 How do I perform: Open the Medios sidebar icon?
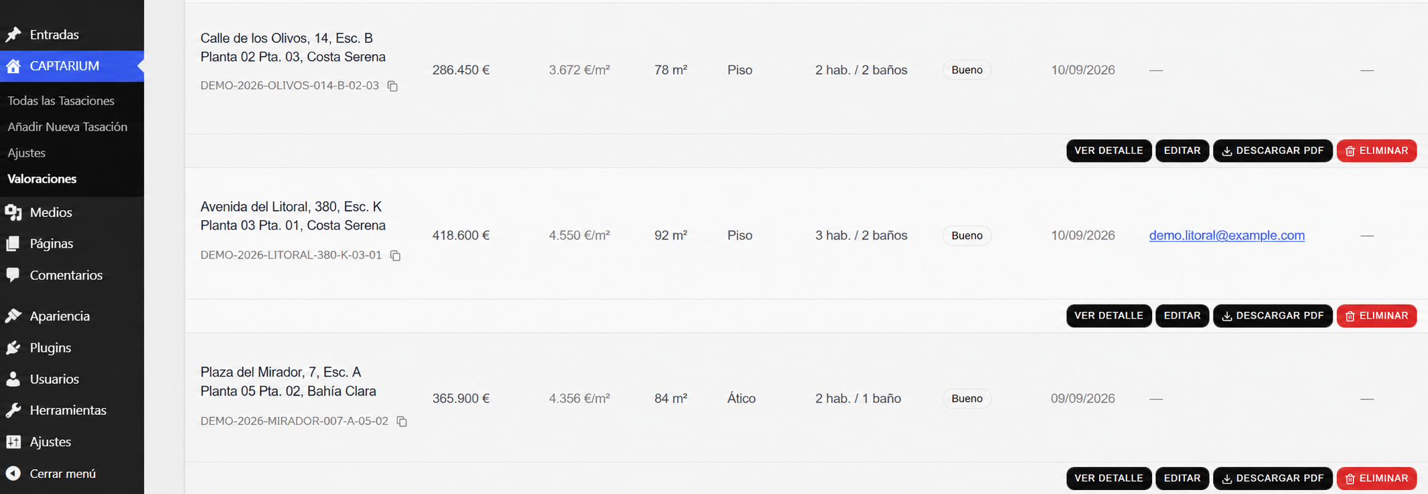tap(13, 212)
